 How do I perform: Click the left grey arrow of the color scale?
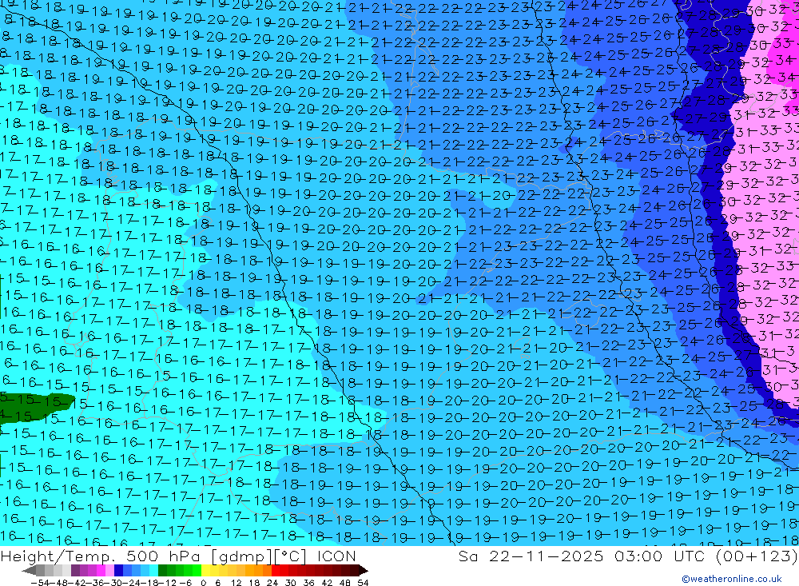click(29, 571)
